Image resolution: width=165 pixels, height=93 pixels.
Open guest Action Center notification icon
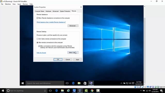coord(133,83)
